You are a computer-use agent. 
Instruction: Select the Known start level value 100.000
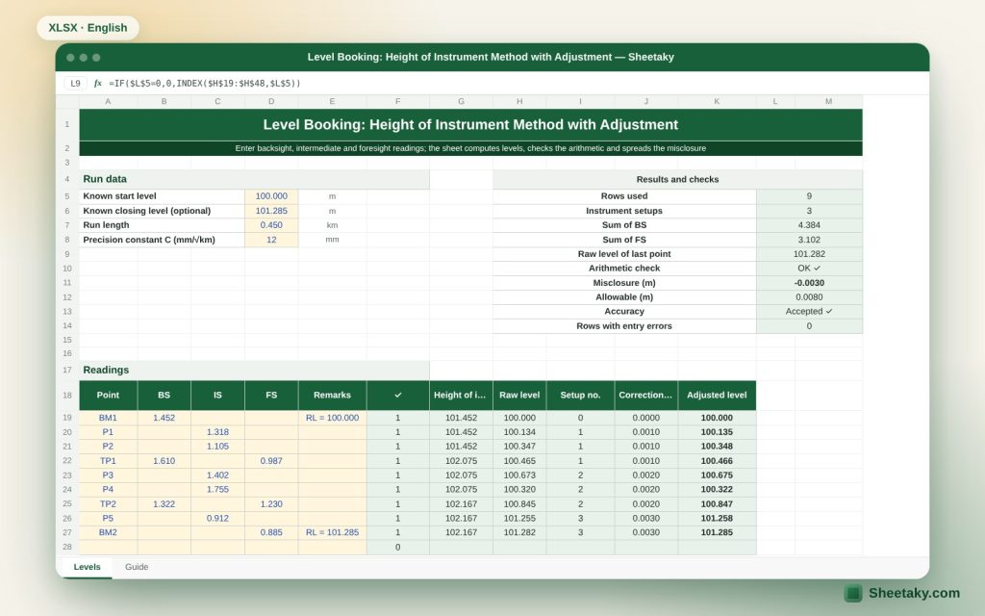(x=271, y=196)
